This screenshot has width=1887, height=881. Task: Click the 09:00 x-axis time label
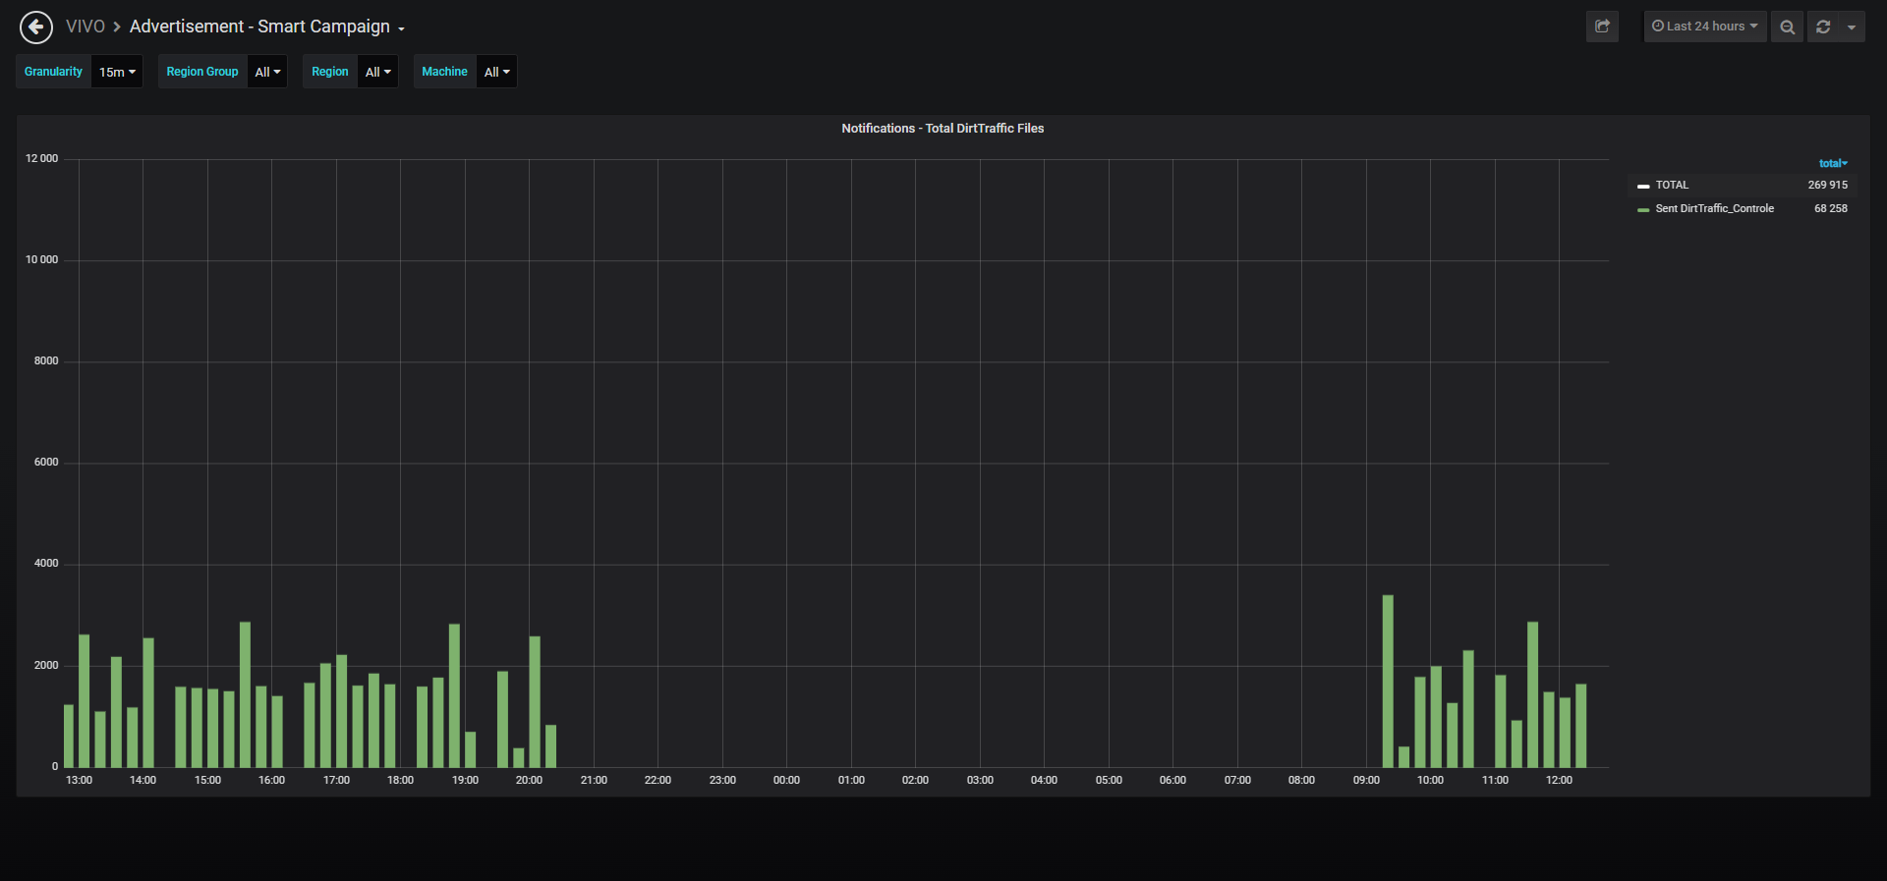[1366, 780]
